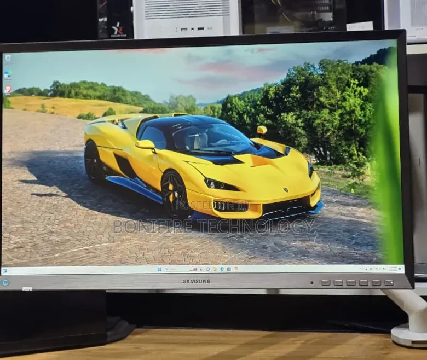Launch Brave browser from the taskbar
The width and height of the screenshot is (427, 360).
[x=236, y=269]
